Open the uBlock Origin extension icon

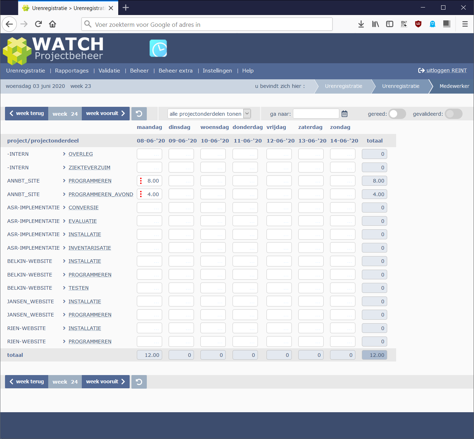418,24
